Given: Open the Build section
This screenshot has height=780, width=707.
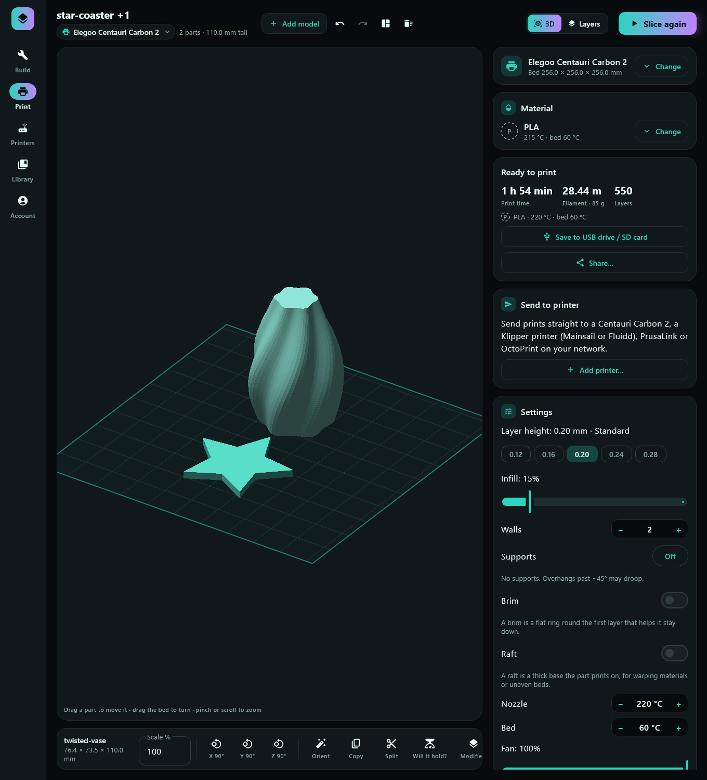Looking at the screenshot, I should tap(23, 61).
